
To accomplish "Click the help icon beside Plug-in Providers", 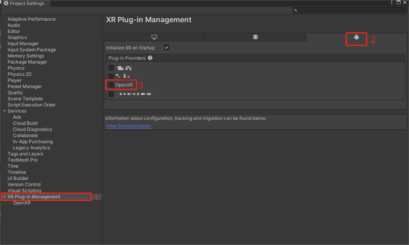I will point(150,58).
